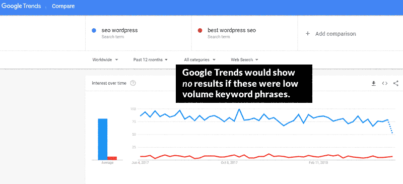Viewport: 403px width, 184px height.
Task: Open embed code icon for chart
Action: point(385,83)
